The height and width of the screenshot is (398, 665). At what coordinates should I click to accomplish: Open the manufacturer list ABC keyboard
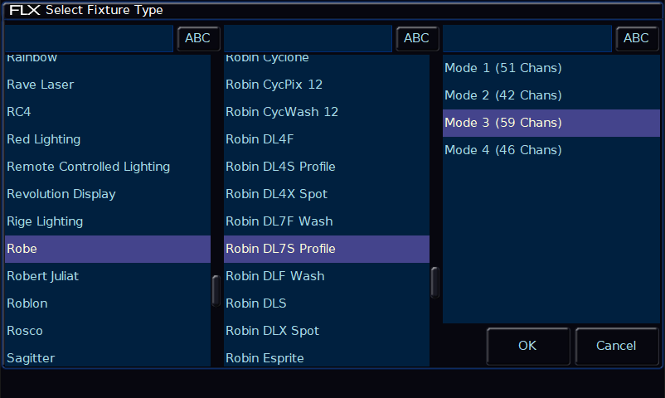pyautogui.click(x=198, y=38)
